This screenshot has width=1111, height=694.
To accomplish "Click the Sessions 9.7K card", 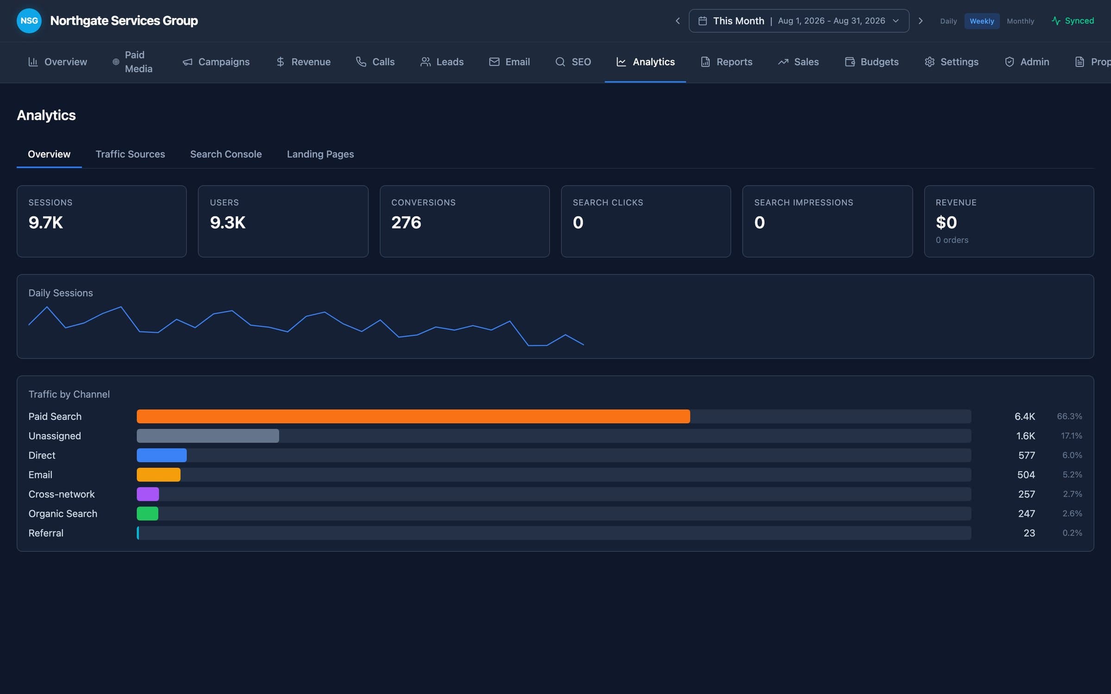I will (101, 221).
